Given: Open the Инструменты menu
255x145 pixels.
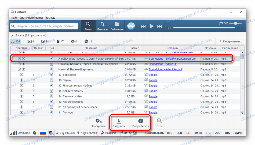Looking at the screenshot, I should (x=34, y=18).
